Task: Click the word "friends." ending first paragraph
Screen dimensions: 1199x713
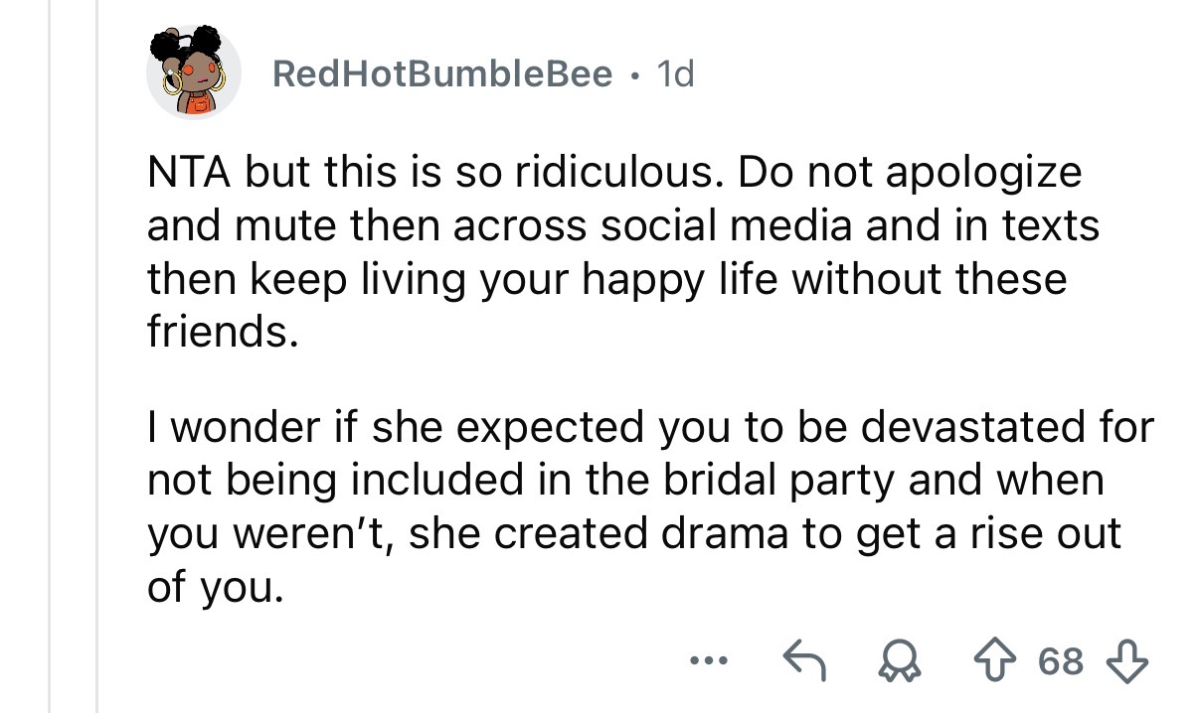Action: point(222,332)
